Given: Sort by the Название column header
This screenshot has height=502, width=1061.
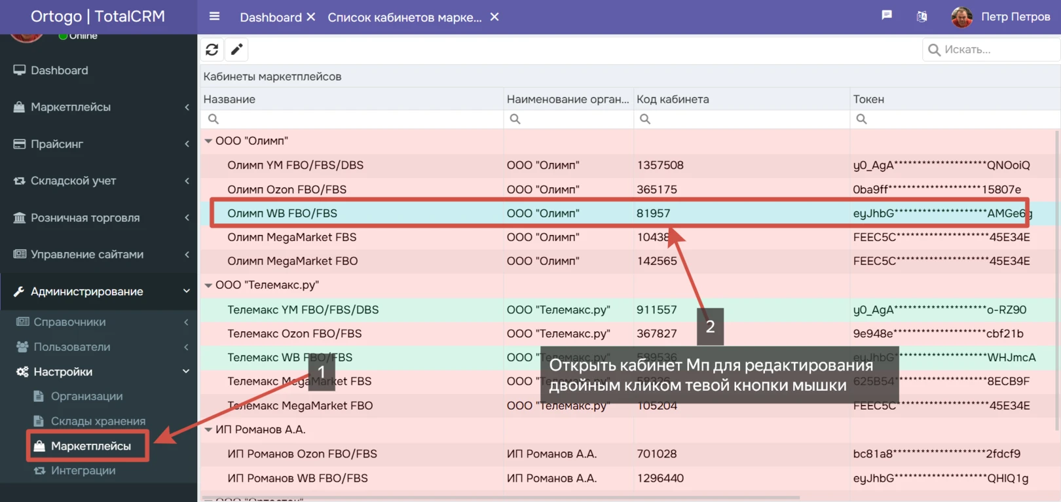Looking at the screenshot, I should tap(351, 99).
